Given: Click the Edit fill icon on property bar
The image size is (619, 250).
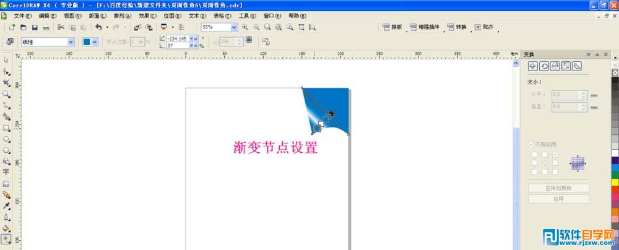Looking at the screenshot, I should click(11, 41).
